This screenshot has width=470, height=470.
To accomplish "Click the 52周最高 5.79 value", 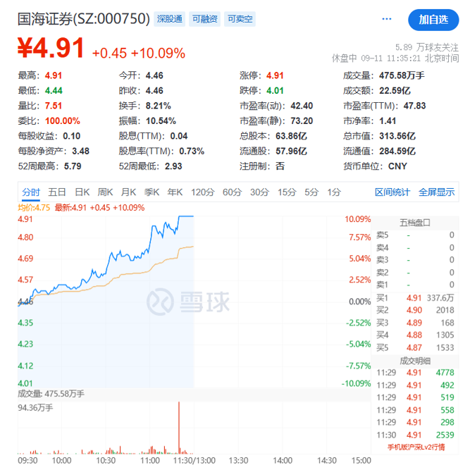I will click(73, 166).
